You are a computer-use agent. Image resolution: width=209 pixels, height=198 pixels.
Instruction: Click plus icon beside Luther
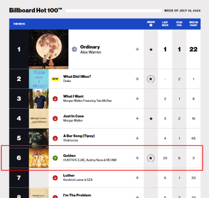point(137,178)
